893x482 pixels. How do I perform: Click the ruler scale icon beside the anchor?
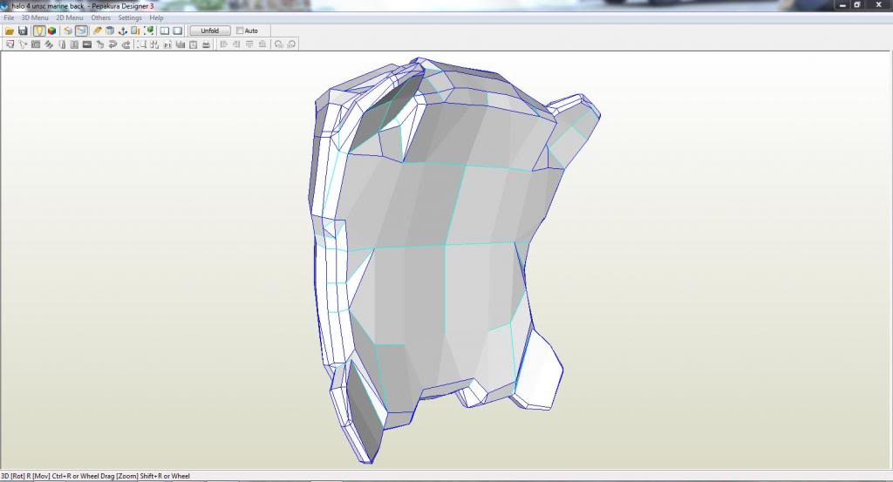135,31
